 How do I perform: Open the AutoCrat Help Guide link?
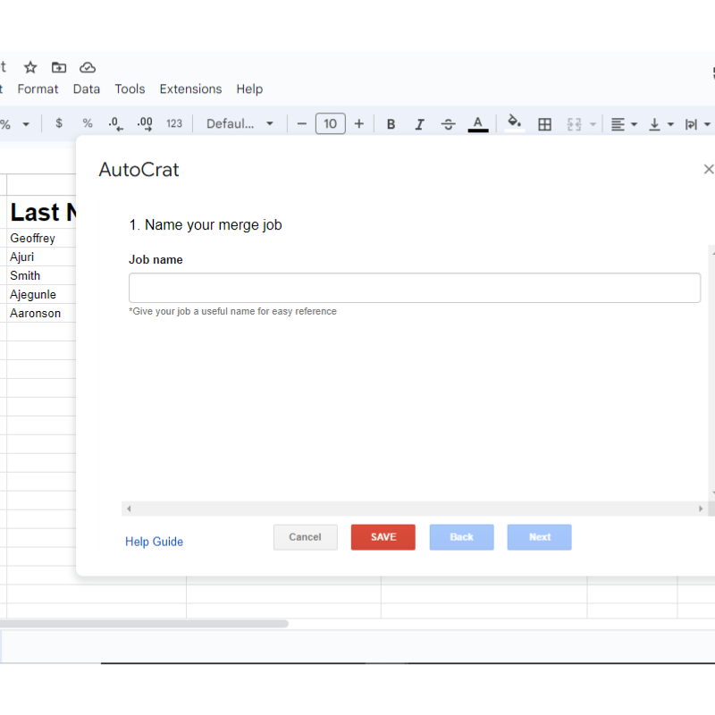pyautogui.click(x=154, y=542)
